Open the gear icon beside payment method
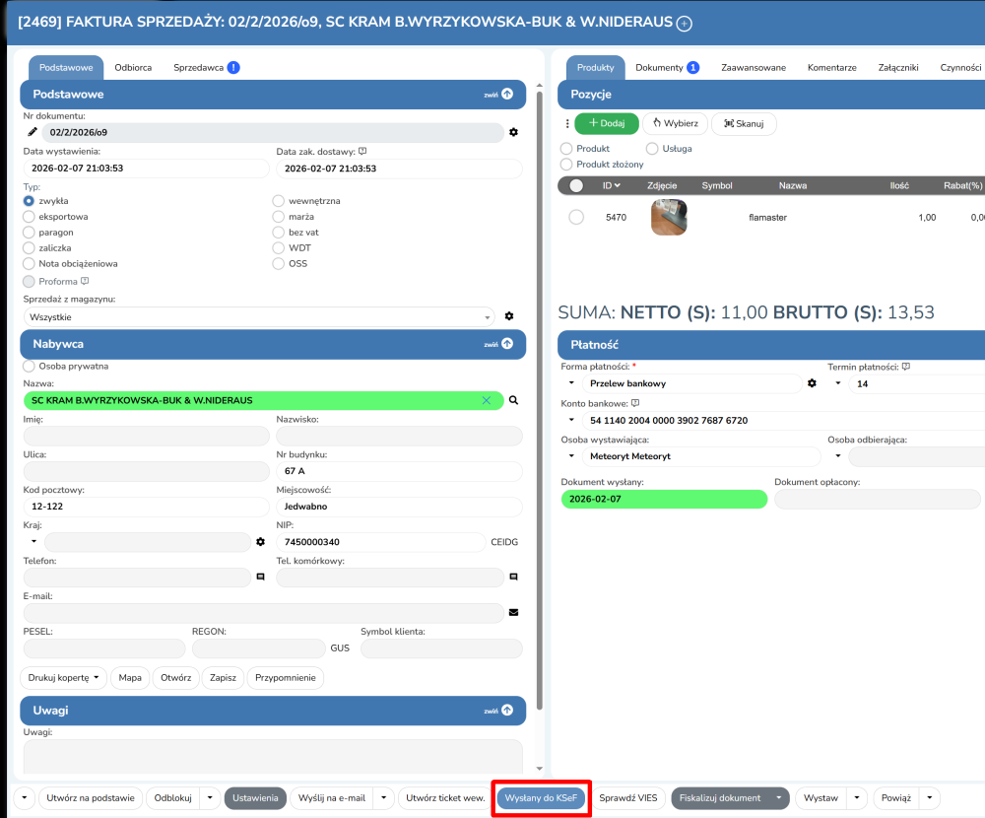This screenshot has width=985, height=818. point(812,383)
